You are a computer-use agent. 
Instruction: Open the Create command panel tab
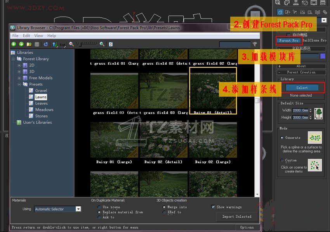tap(278, 3)
